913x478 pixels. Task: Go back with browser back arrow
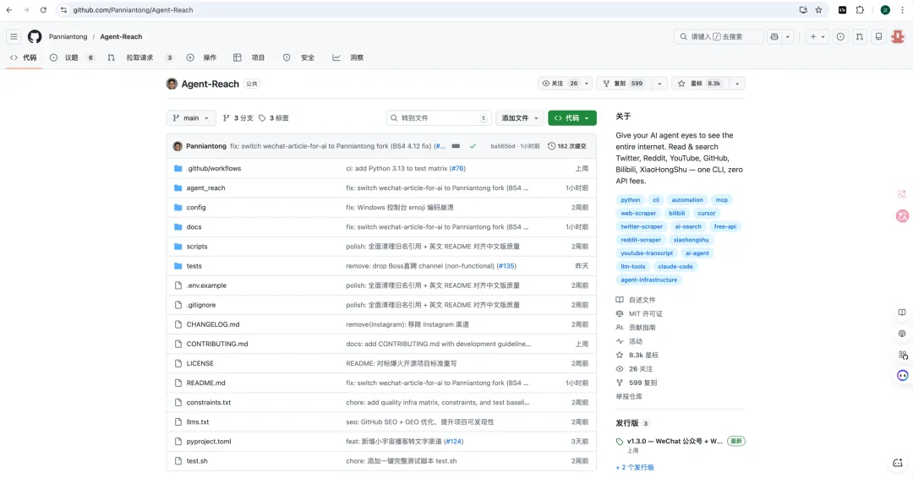pos(9,10)
